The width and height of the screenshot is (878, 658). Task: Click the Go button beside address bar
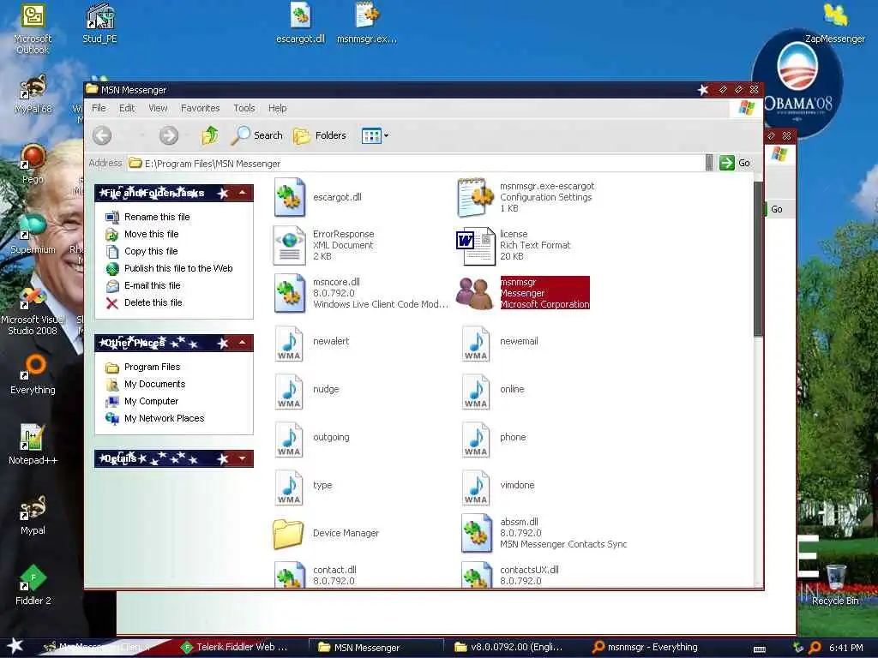click(x=735, y=163)
